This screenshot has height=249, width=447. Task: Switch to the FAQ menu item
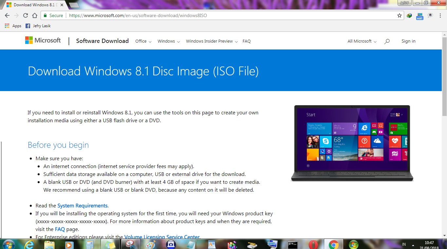tap(246, 41)
